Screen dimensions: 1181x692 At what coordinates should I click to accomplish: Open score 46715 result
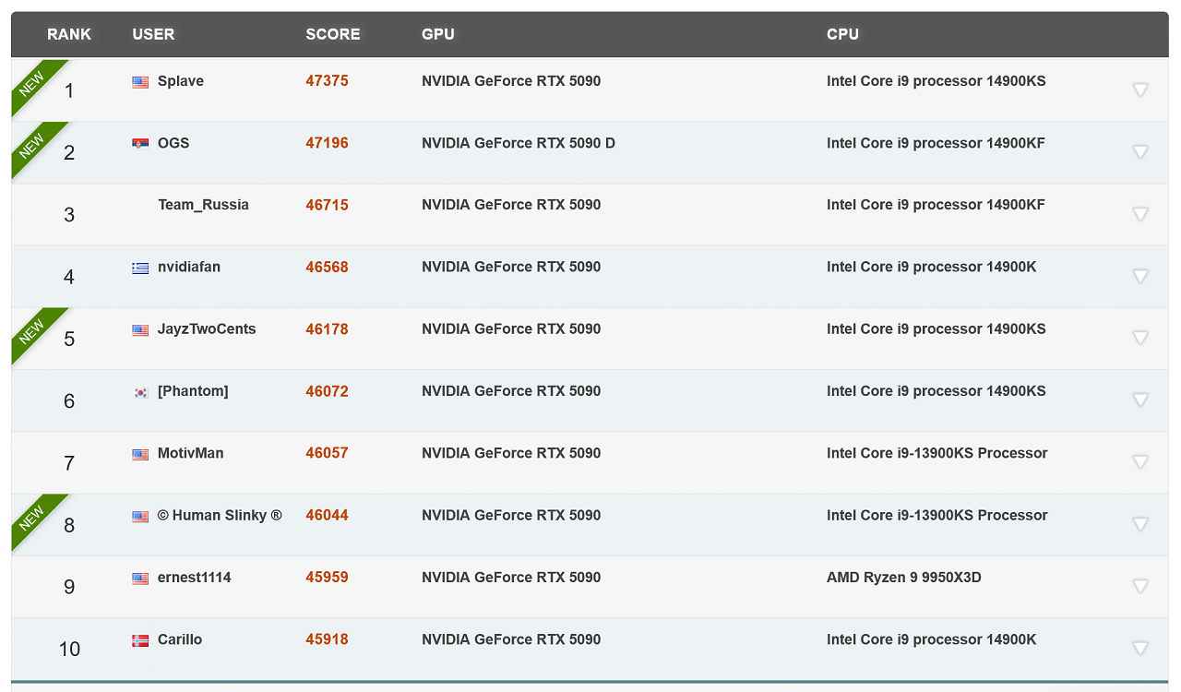point(328,205)
